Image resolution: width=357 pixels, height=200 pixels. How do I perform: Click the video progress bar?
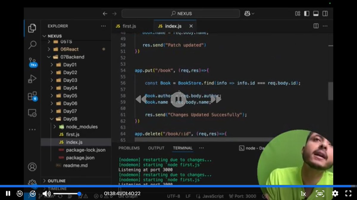point(178,186)
